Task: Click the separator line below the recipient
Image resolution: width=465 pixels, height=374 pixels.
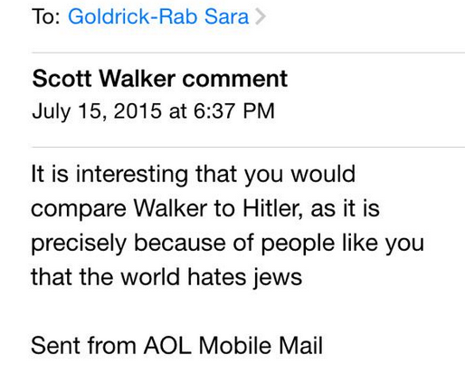Action: pos(248,53)
